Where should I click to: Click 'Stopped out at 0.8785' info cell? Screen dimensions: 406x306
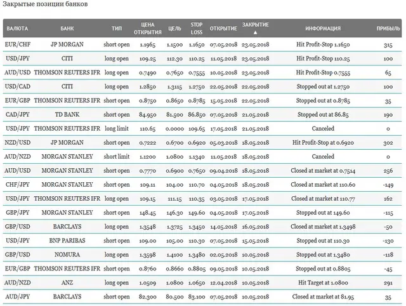323,100
